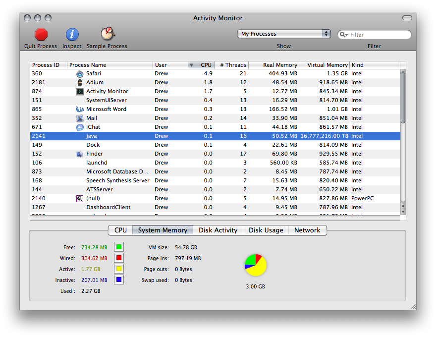This screenshot has height=337, width=436.
Task: Toggle the CPU column sort arrow
Action: point(191,65)
